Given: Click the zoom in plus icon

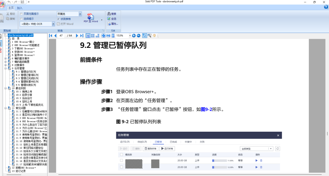Looking at the screenshot, I should pos(134,36).
